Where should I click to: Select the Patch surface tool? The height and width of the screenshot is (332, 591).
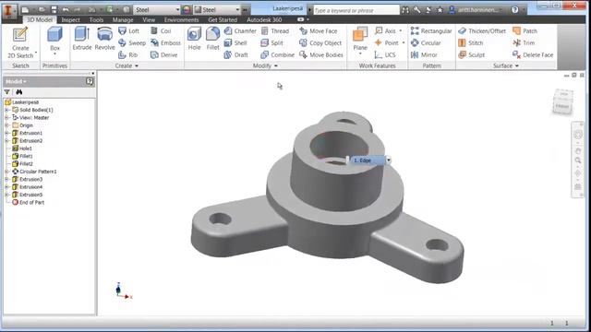click(525, 30)
